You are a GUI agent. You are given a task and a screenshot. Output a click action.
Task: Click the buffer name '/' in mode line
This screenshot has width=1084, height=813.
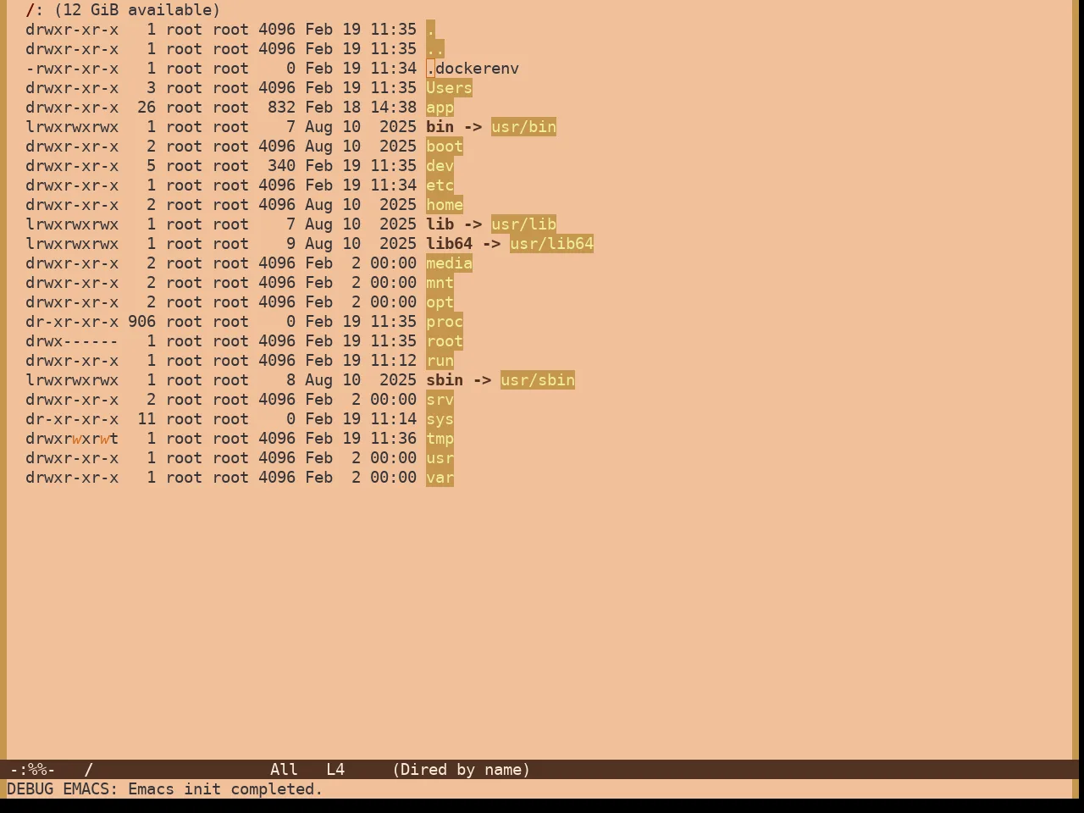click(88, 770)
